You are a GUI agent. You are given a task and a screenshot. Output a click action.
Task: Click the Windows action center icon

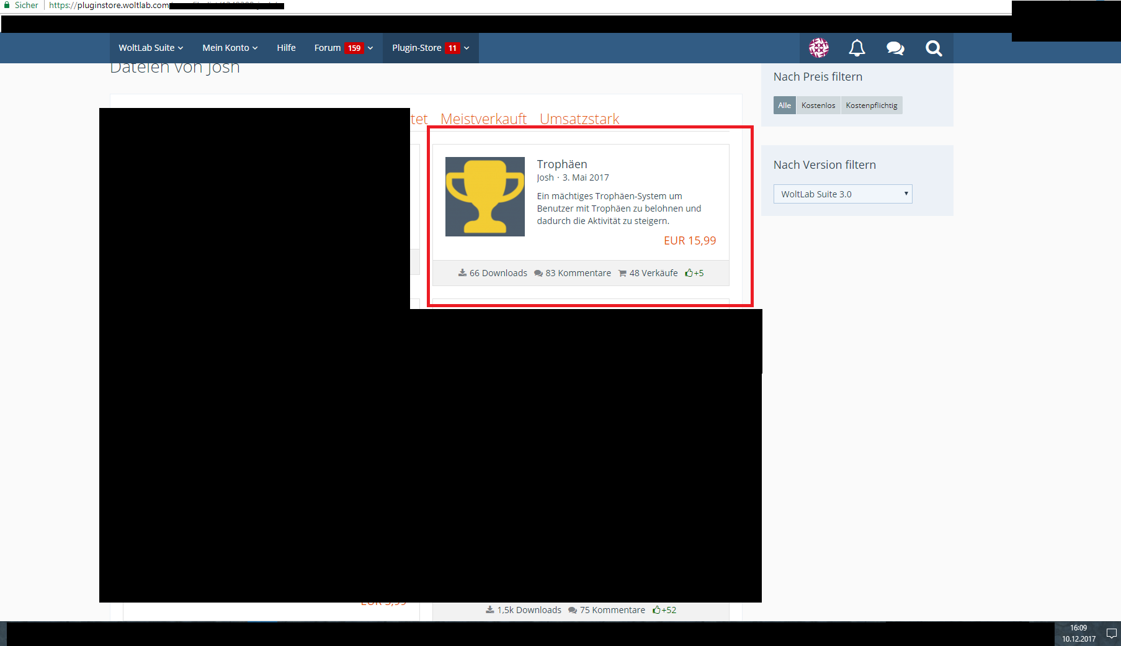point(1111,634)
